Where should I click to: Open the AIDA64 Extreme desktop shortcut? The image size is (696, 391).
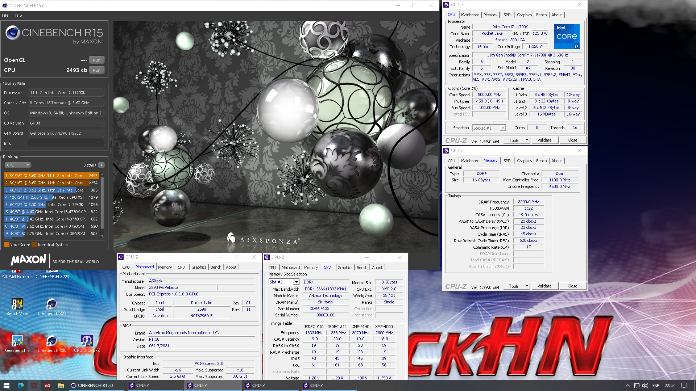click(17, 274)
